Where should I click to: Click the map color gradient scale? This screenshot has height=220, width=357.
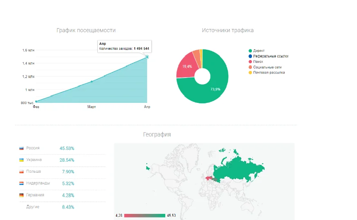pyautogui.click(x=144, y=215)
